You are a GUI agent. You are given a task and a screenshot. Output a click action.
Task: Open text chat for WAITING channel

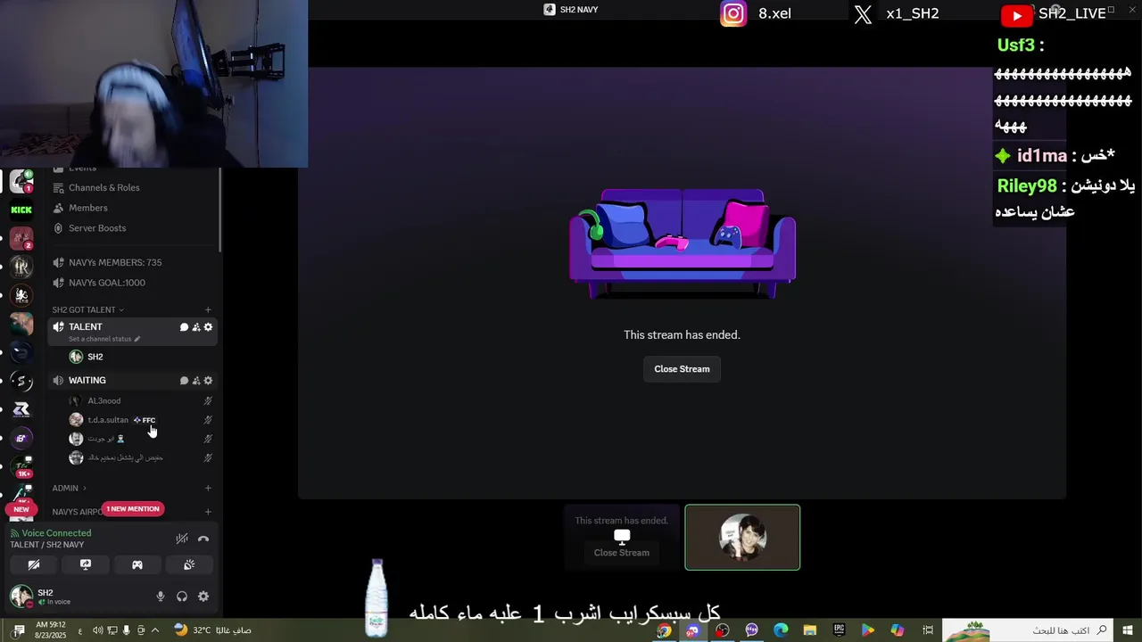click(x=184, y=381)
